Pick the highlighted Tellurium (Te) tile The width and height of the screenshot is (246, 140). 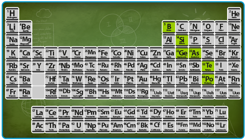208,66
